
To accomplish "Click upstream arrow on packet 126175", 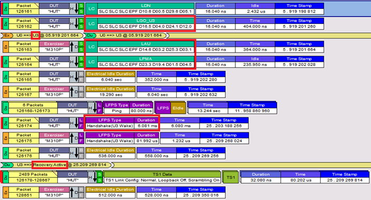I will [x=72, y=138].
